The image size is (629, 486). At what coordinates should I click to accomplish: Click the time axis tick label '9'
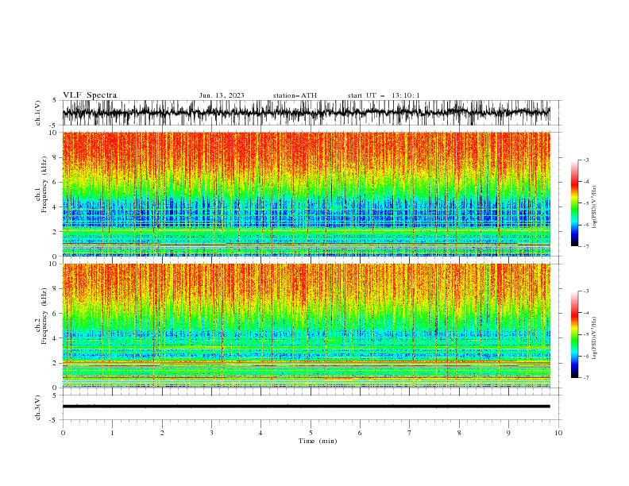(x=508, y=433)
